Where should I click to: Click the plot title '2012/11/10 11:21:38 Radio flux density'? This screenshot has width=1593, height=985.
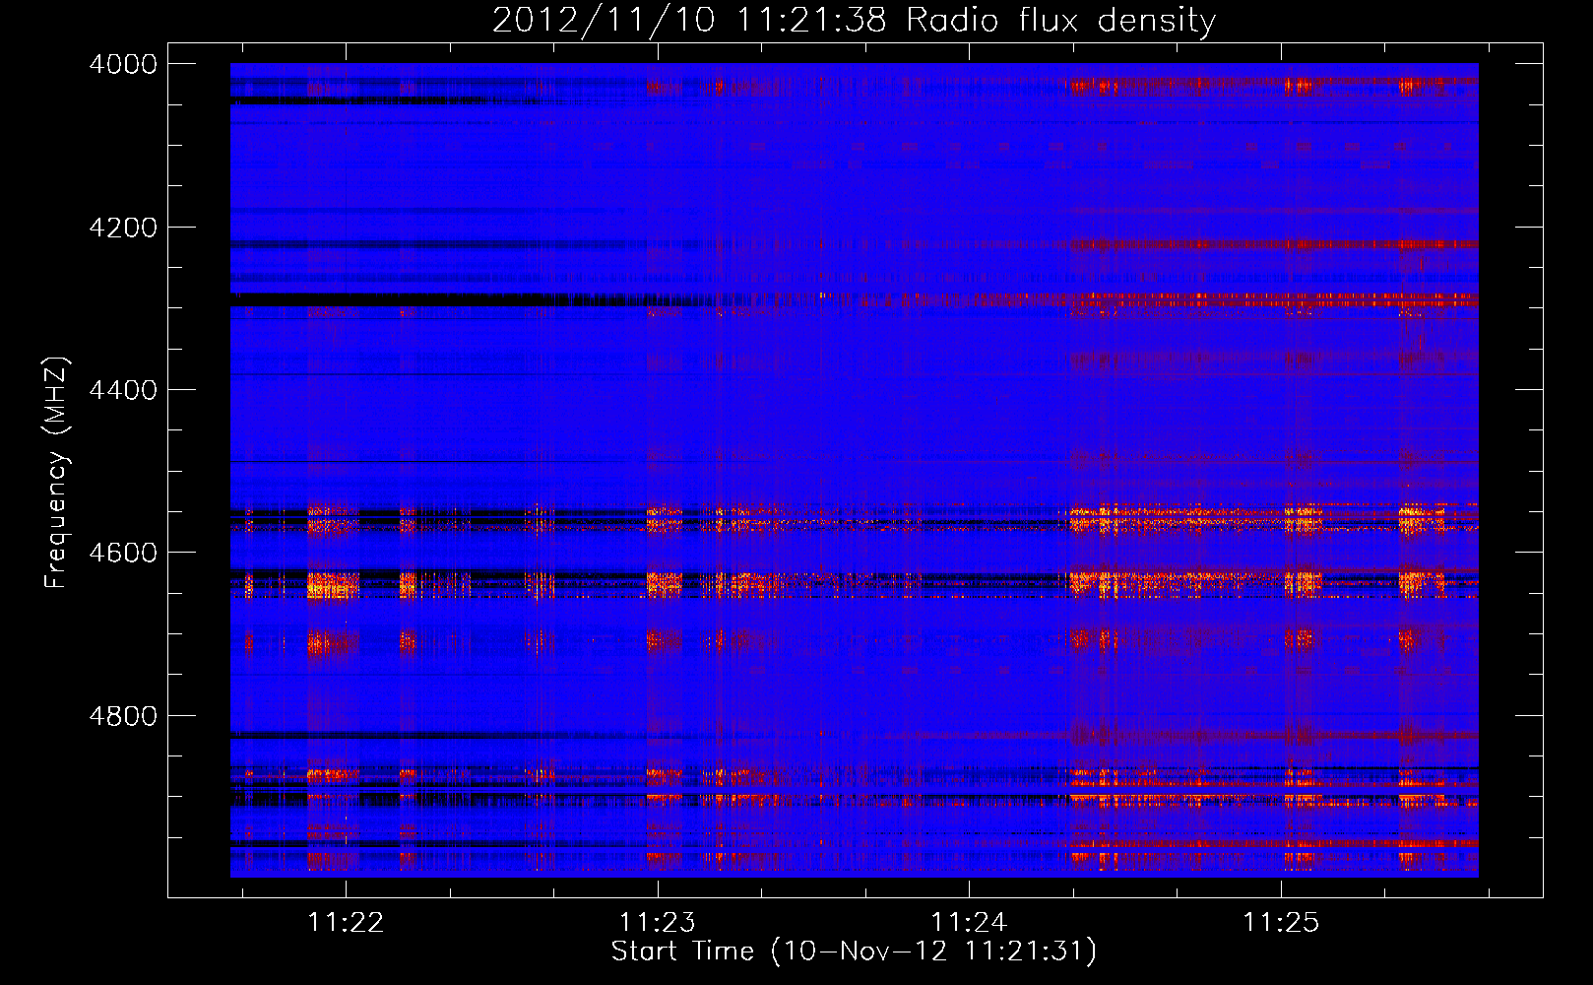854,21
